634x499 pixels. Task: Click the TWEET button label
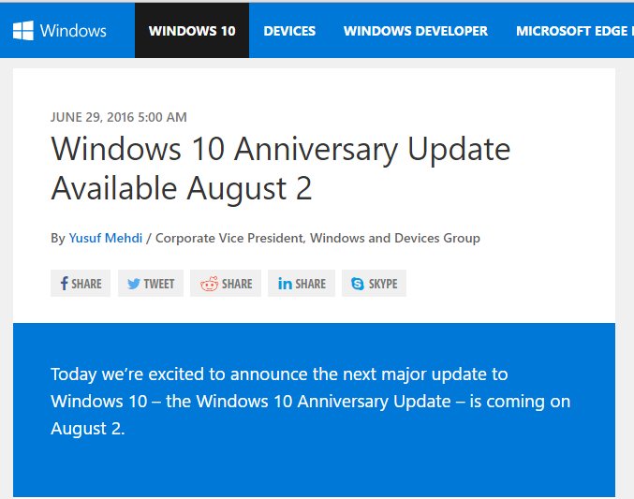pyautogui.click(x=159, y=284)
